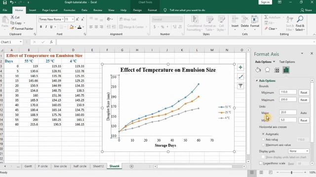Image resolution: width=316 pixels, height=177 pixels.
Task: Select Effects pentagon icon in Format Axis
Action: (x=268, y=70)
